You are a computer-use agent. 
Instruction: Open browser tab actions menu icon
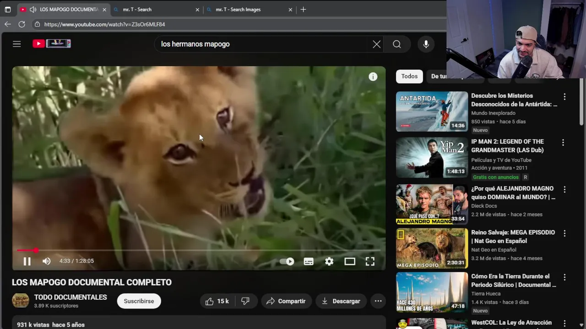point(7,9)
